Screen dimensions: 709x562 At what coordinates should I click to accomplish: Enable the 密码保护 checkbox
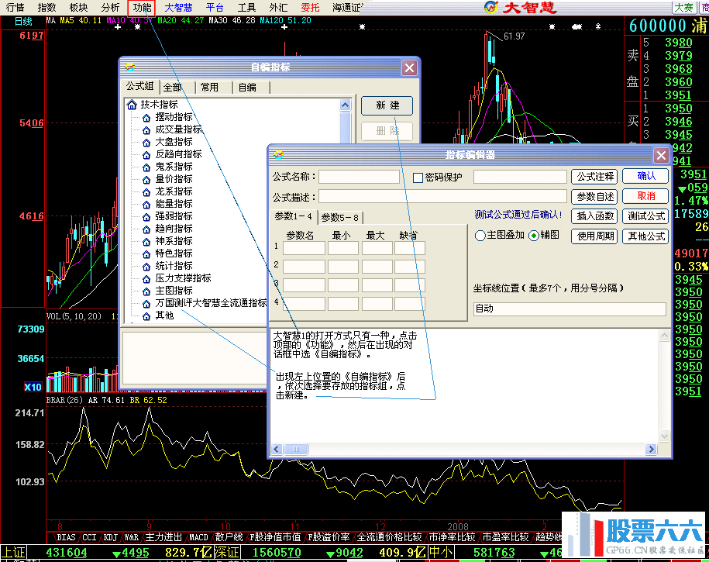click(x=418, y=177)
